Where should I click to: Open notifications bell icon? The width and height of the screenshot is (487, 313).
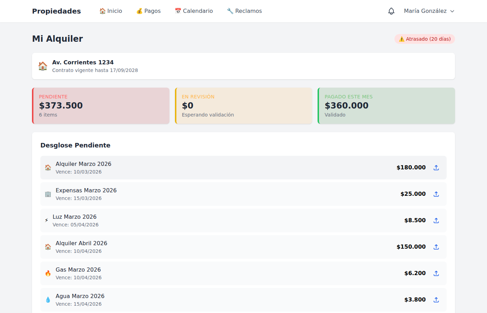(x=391, y=11)
